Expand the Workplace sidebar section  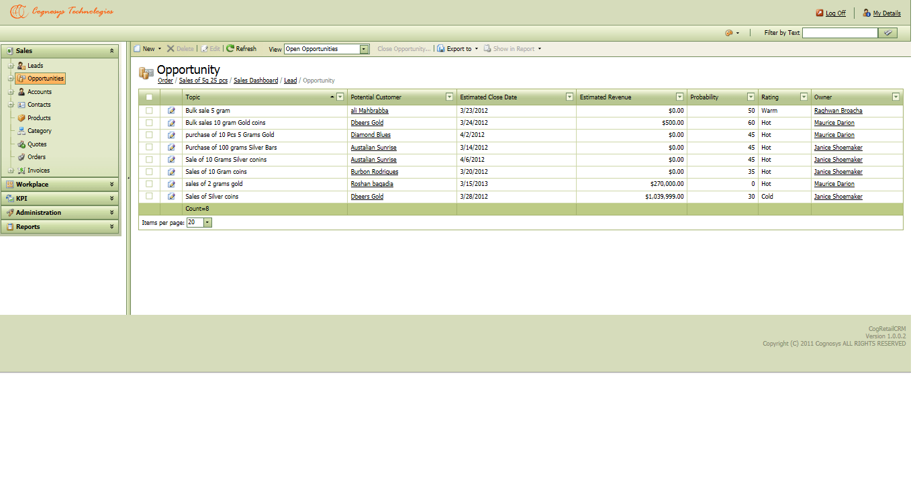click(x=60, y=185)
